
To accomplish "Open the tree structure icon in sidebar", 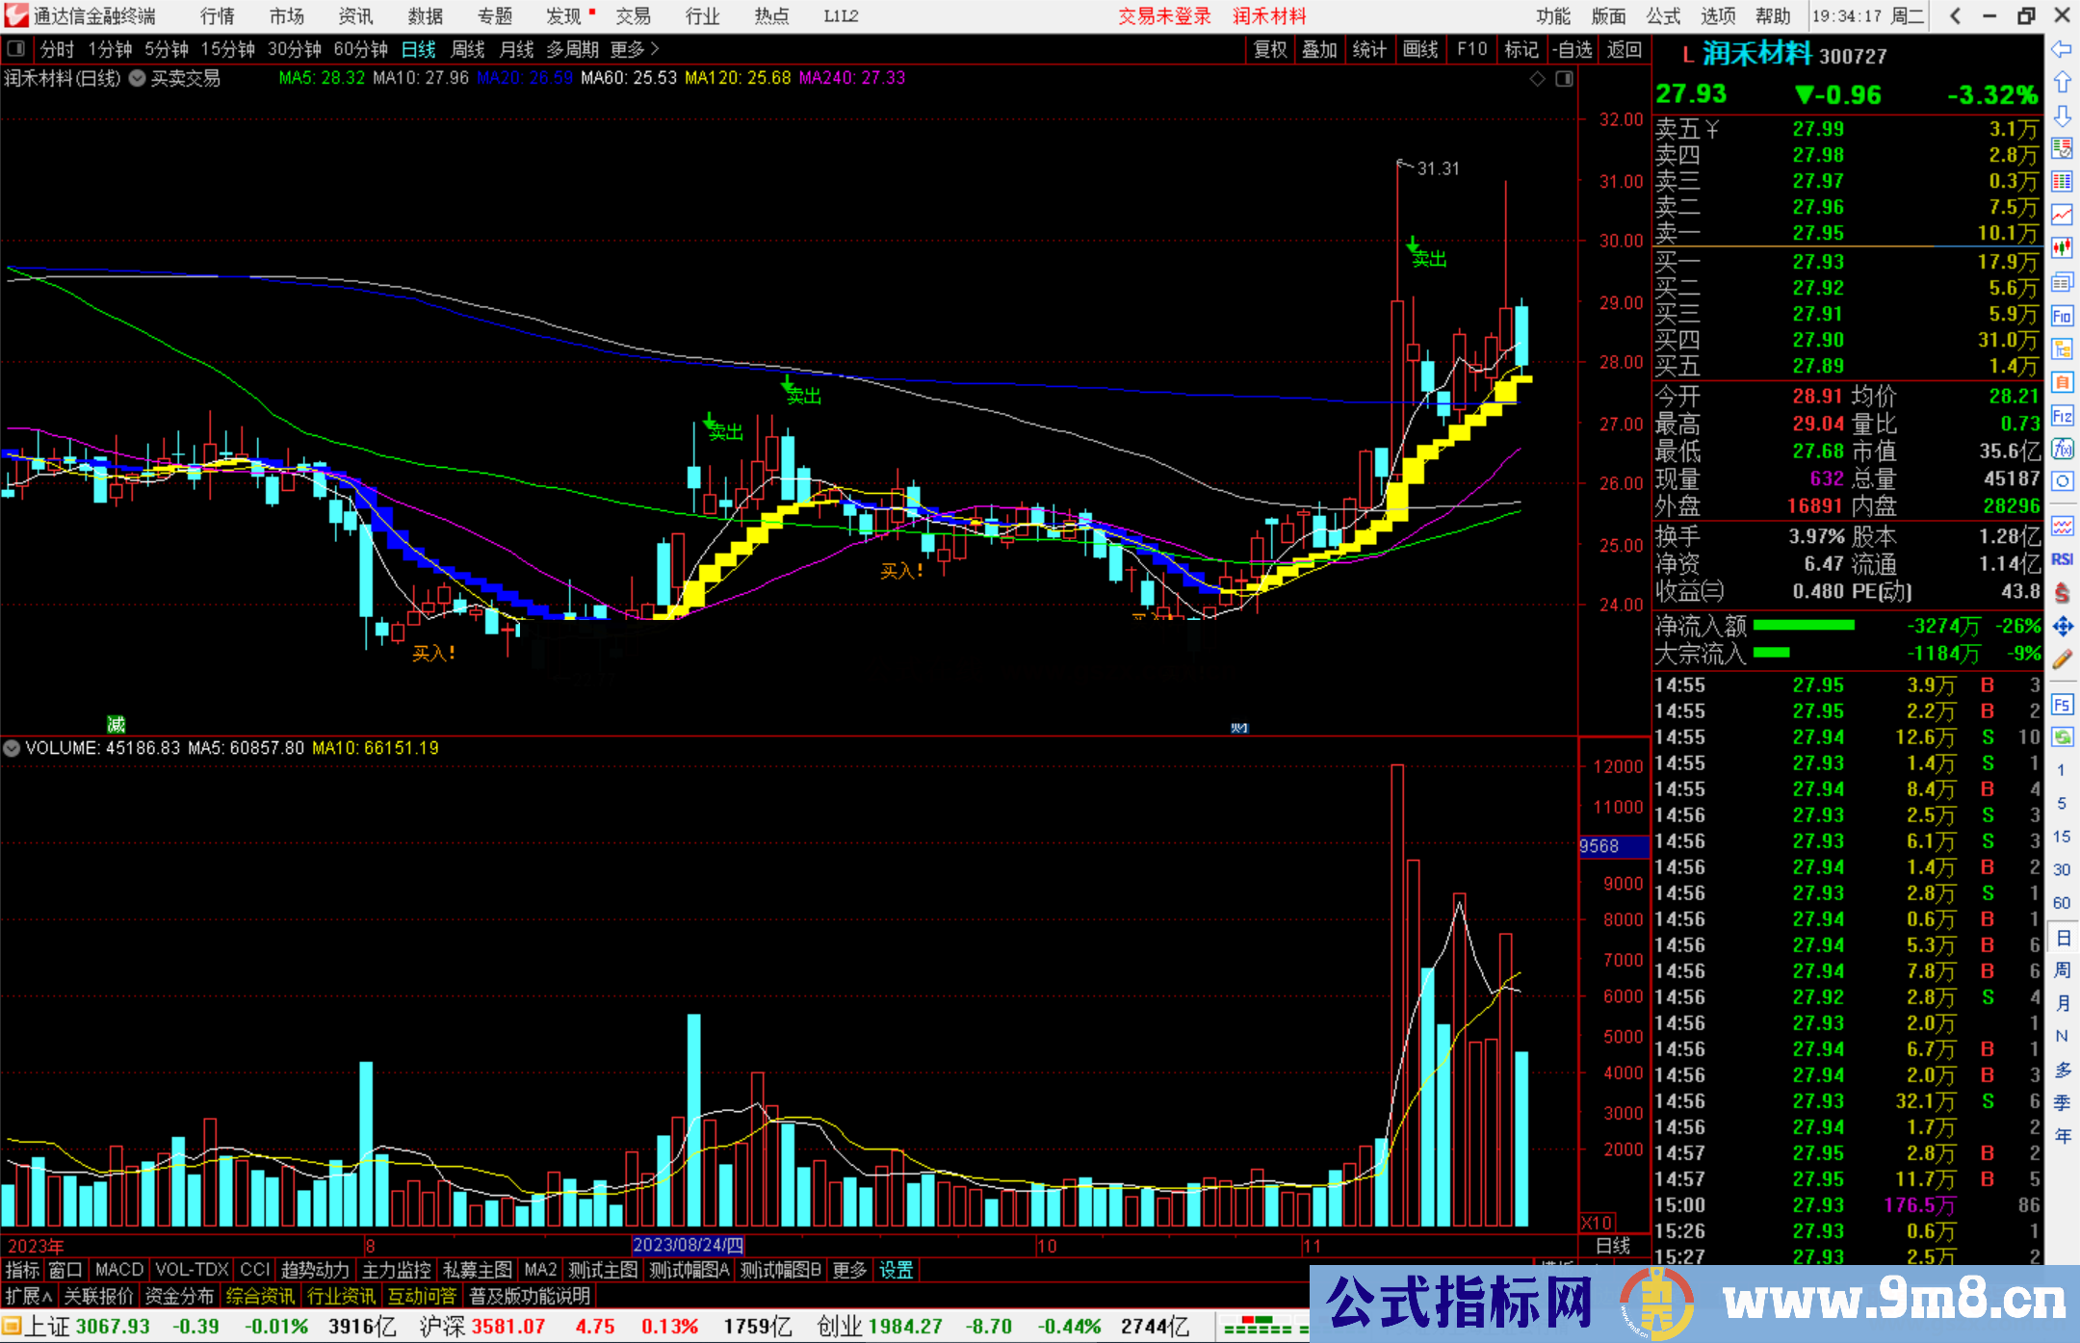I will click(x=2062, y=349).
